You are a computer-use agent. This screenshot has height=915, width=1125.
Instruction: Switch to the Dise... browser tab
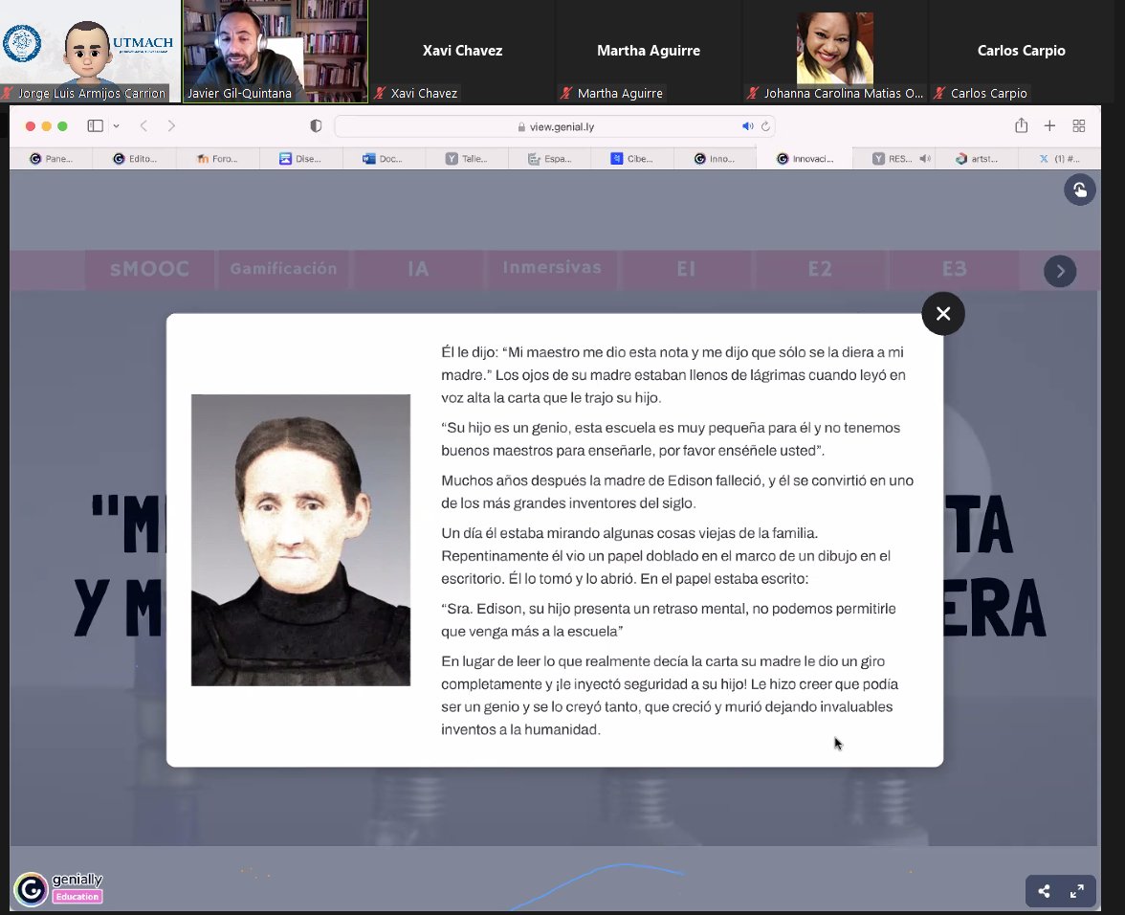[300, 159]
